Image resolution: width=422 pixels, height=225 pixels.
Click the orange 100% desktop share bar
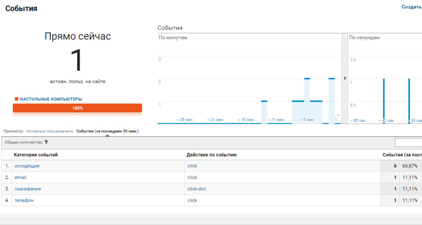(x=77, y=108)
